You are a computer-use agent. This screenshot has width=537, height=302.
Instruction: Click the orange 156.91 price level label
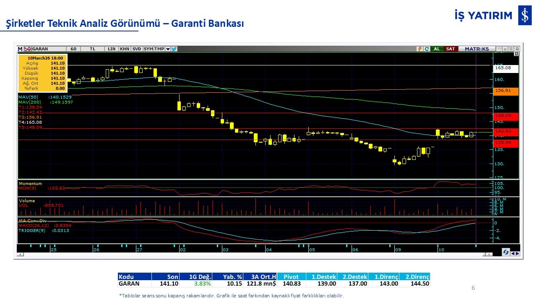click(x=506, y=91)
